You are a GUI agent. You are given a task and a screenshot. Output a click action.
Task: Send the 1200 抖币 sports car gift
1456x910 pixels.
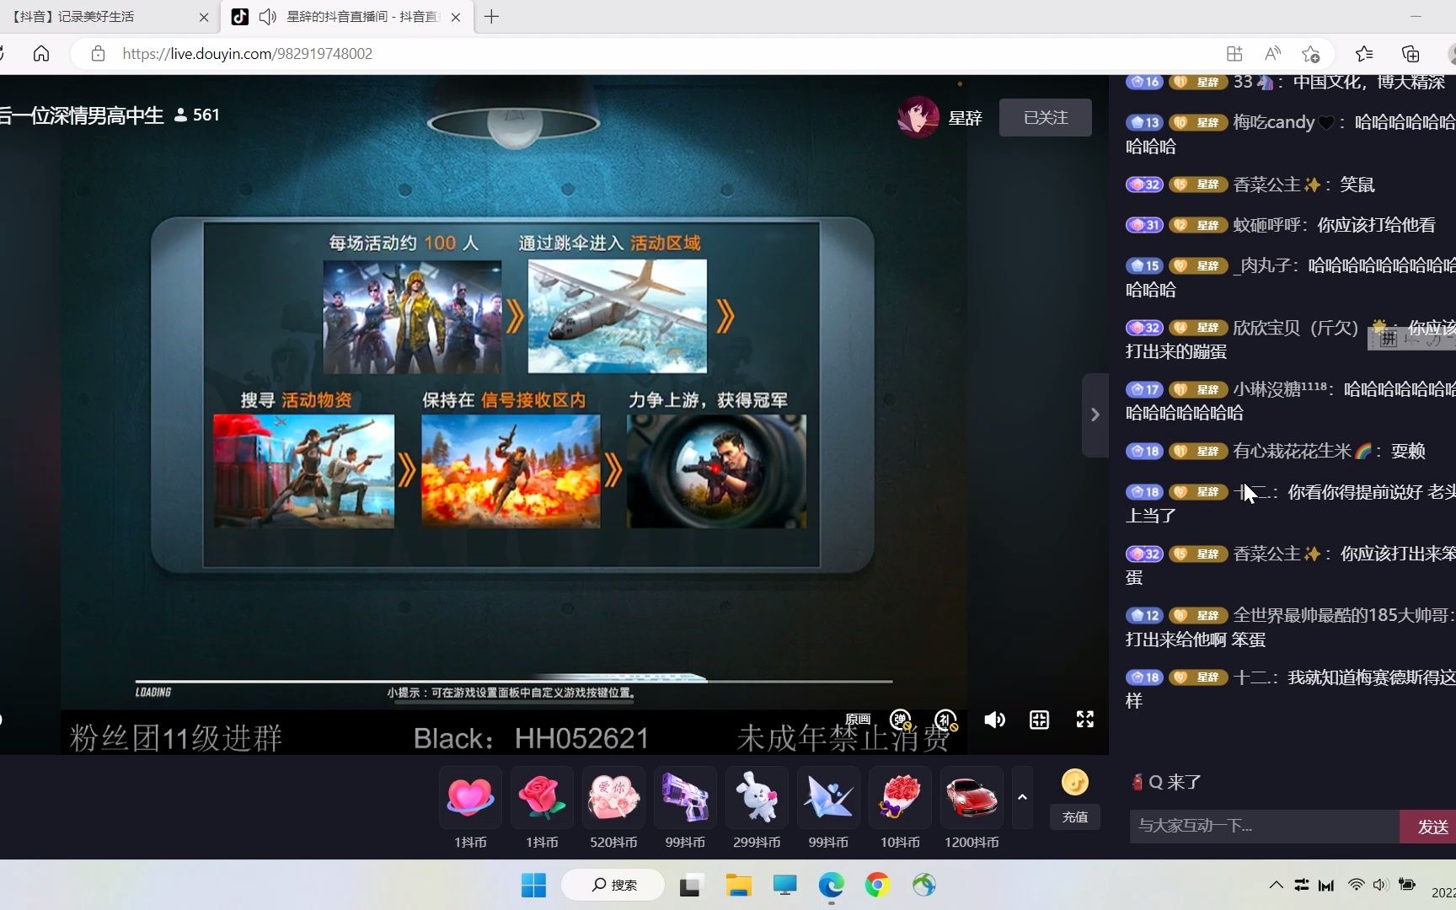pyautogui.click(x=972, y=797)
